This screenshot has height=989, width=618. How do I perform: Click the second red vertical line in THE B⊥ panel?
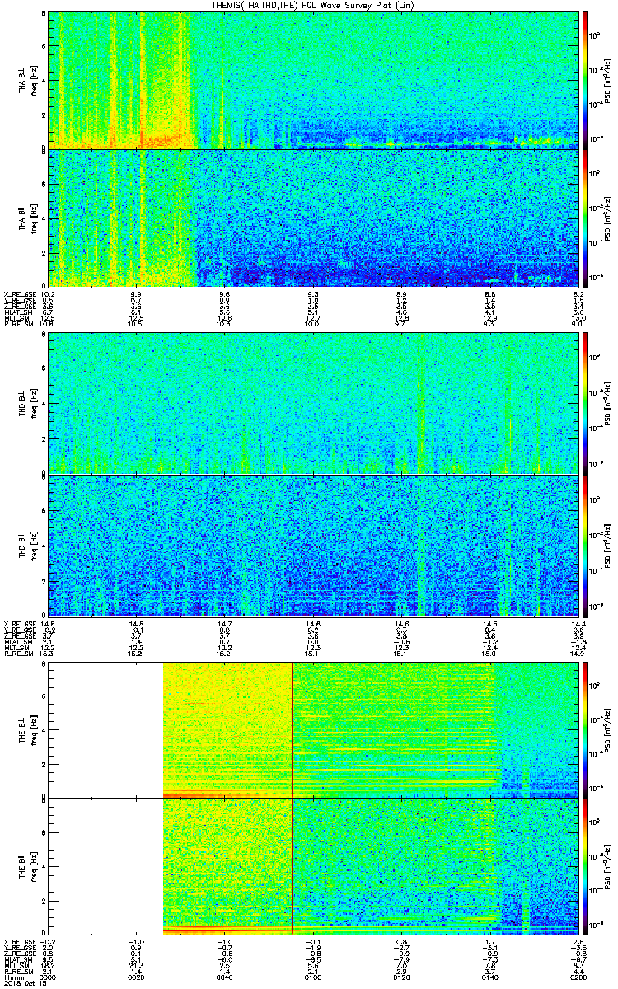(x=447, y=729)
